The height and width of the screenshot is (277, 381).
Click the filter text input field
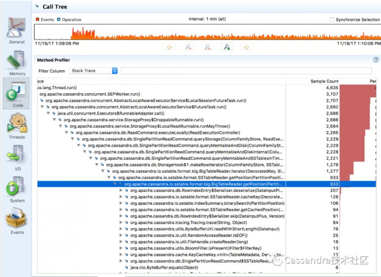tap(246, 71)
